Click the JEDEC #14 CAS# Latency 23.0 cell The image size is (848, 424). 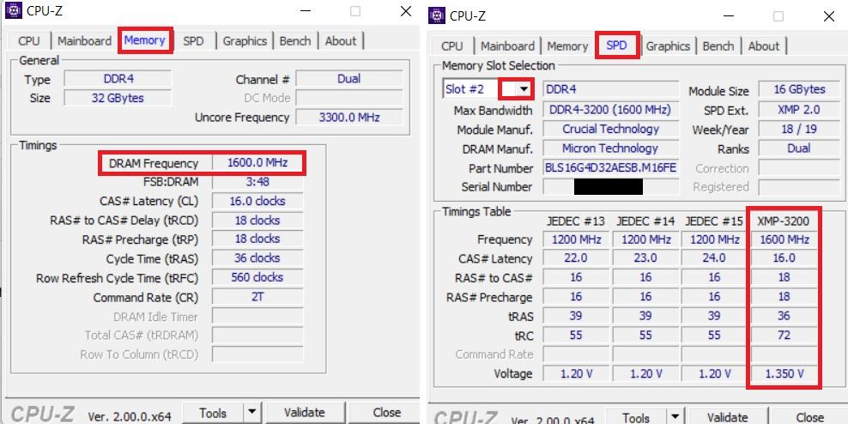[x=645, y=258]
